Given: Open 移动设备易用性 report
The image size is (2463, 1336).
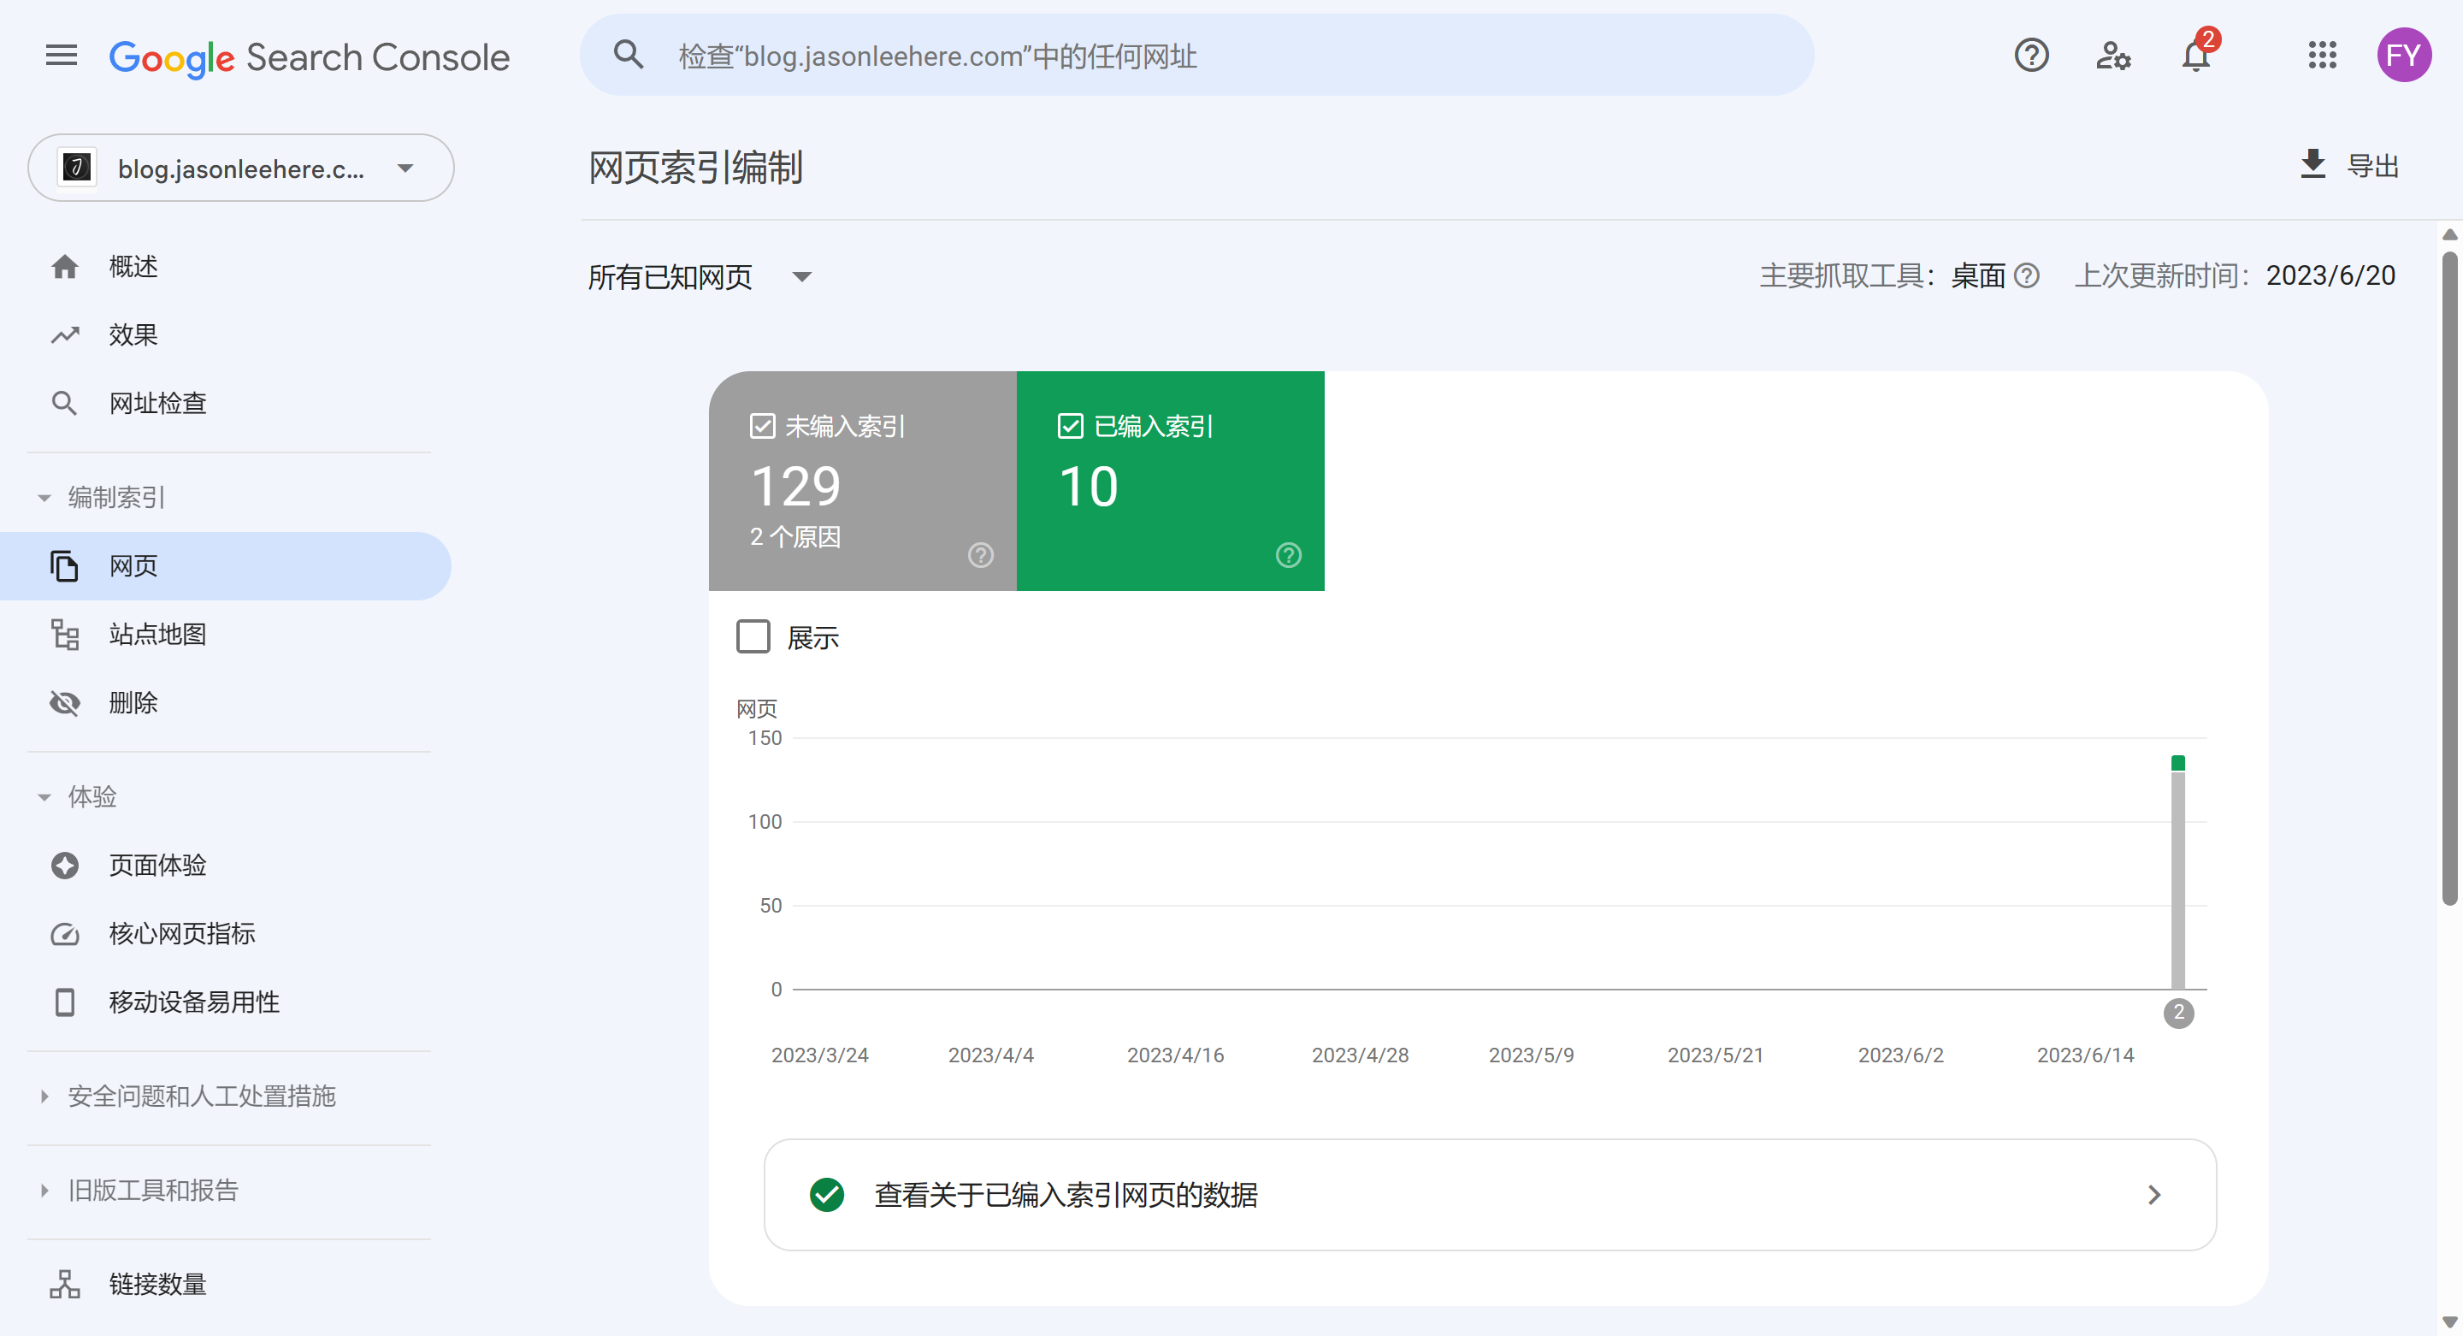Looking at the screenshot, I should tap(226, 1002).
